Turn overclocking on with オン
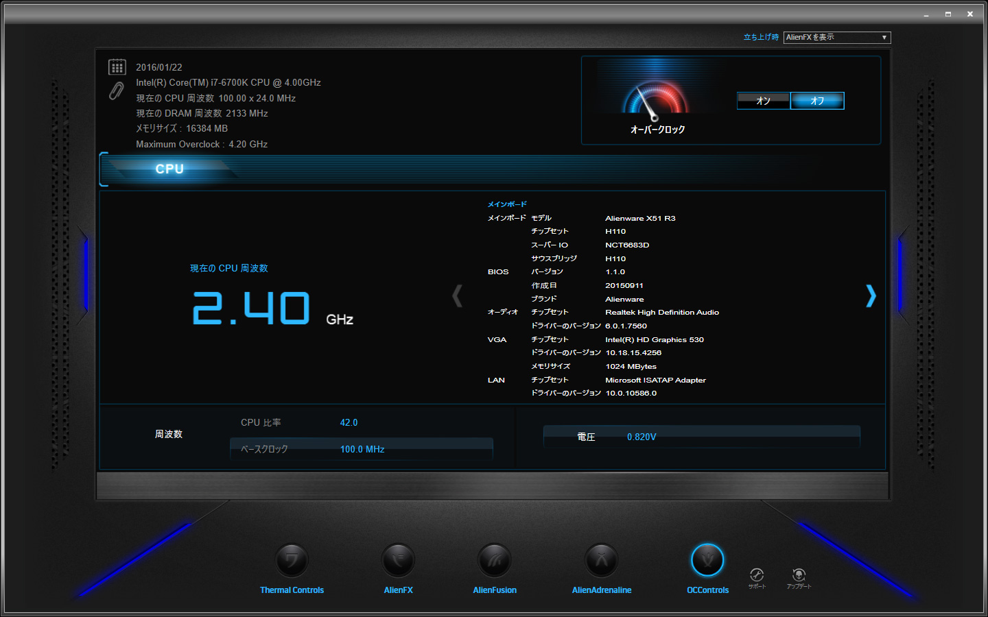 (764, 101)
